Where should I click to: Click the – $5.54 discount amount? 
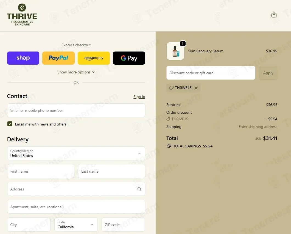271,119
